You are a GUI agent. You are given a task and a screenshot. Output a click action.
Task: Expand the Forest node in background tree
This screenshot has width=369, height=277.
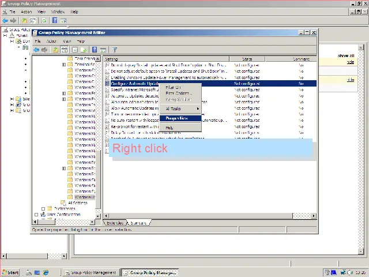tap(5, 36)
